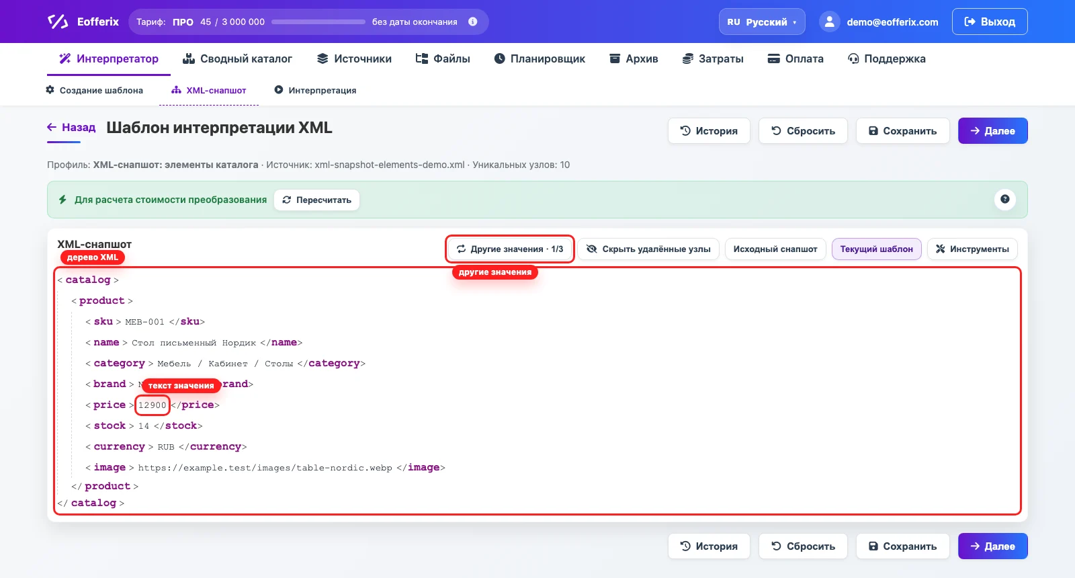The image size is (1075, 578).
Task: Select the sku tag node
Action: click(103, 321)
